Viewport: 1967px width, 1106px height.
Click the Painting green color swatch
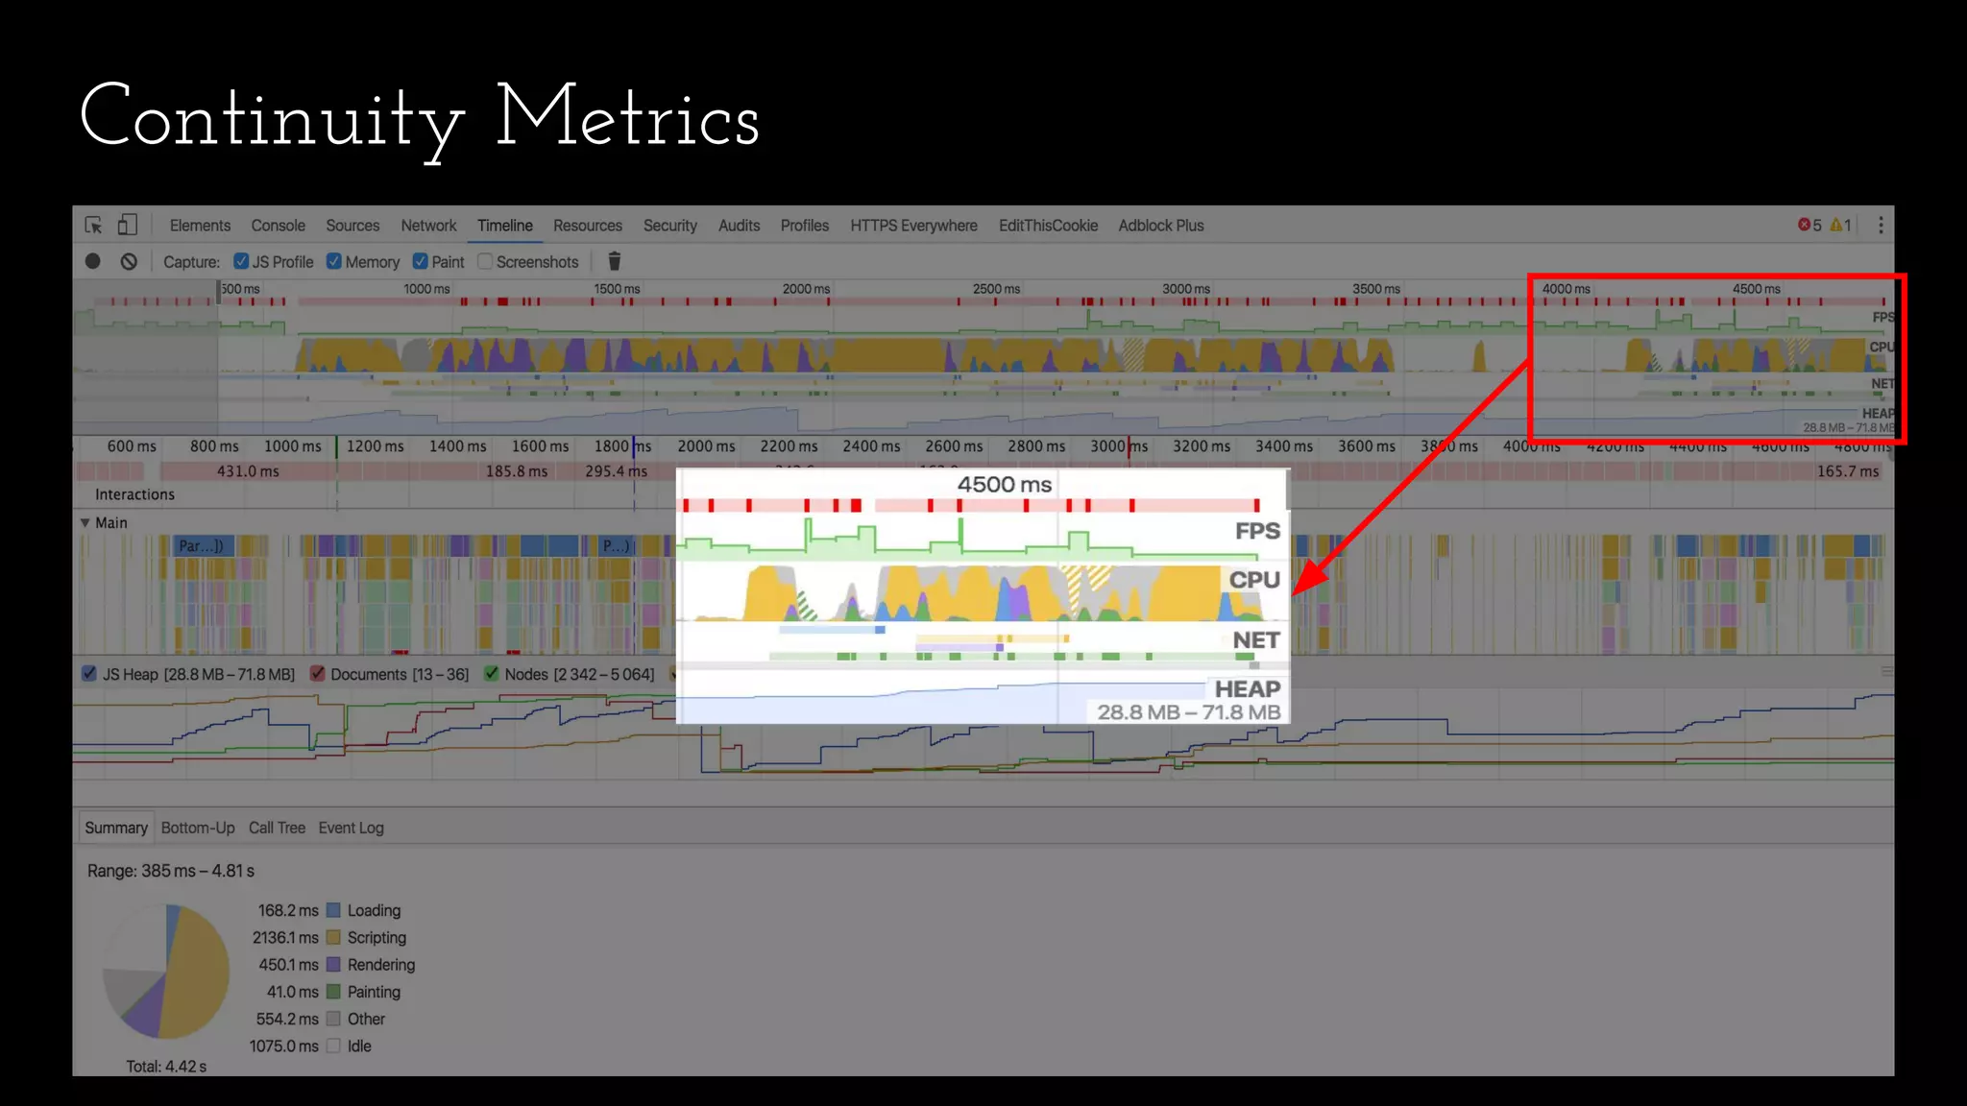[x=333, y=992]
